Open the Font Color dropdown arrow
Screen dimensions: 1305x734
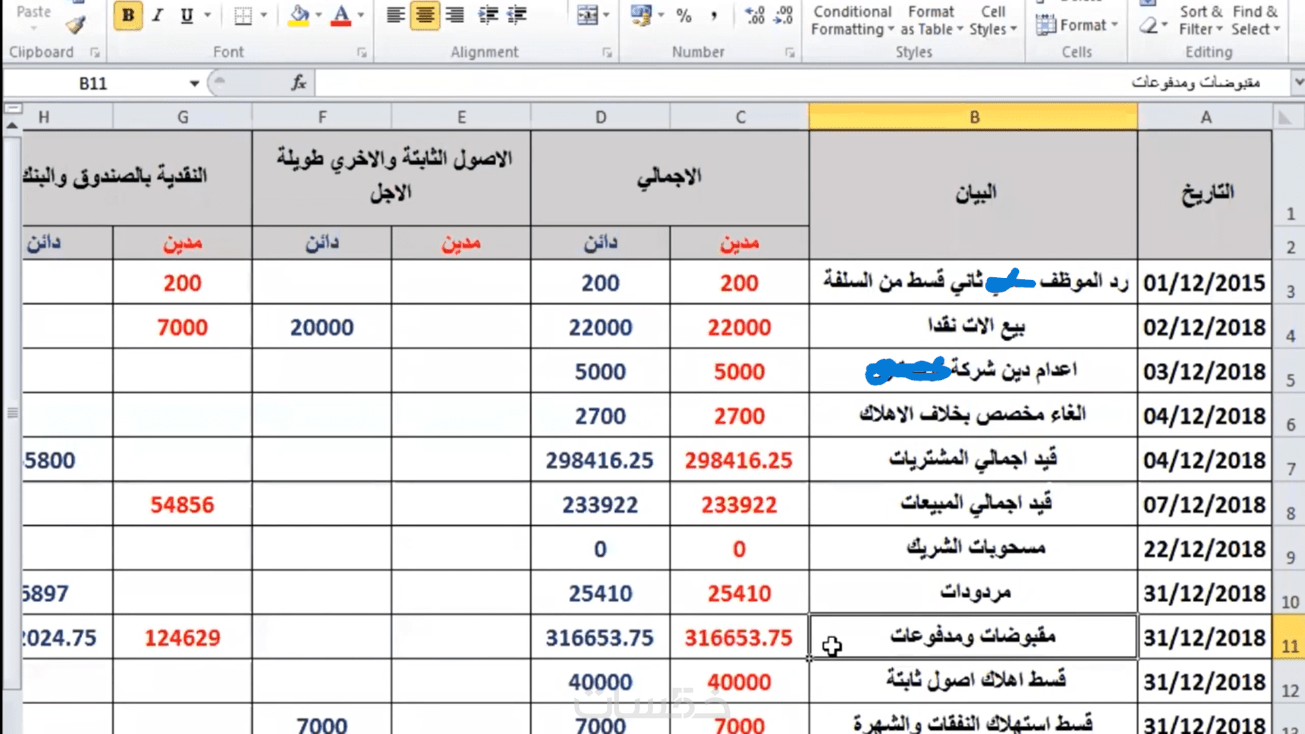click(x=361, y=15)
